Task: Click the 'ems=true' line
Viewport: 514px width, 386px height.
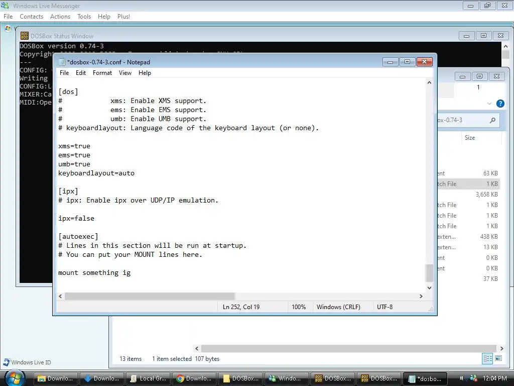Action: [x=74, y=155]
